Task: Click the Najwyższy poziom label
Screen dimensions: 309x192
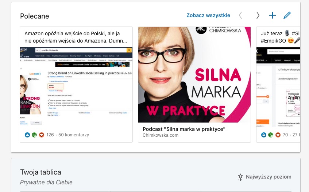Action: (x=269, y=177)
